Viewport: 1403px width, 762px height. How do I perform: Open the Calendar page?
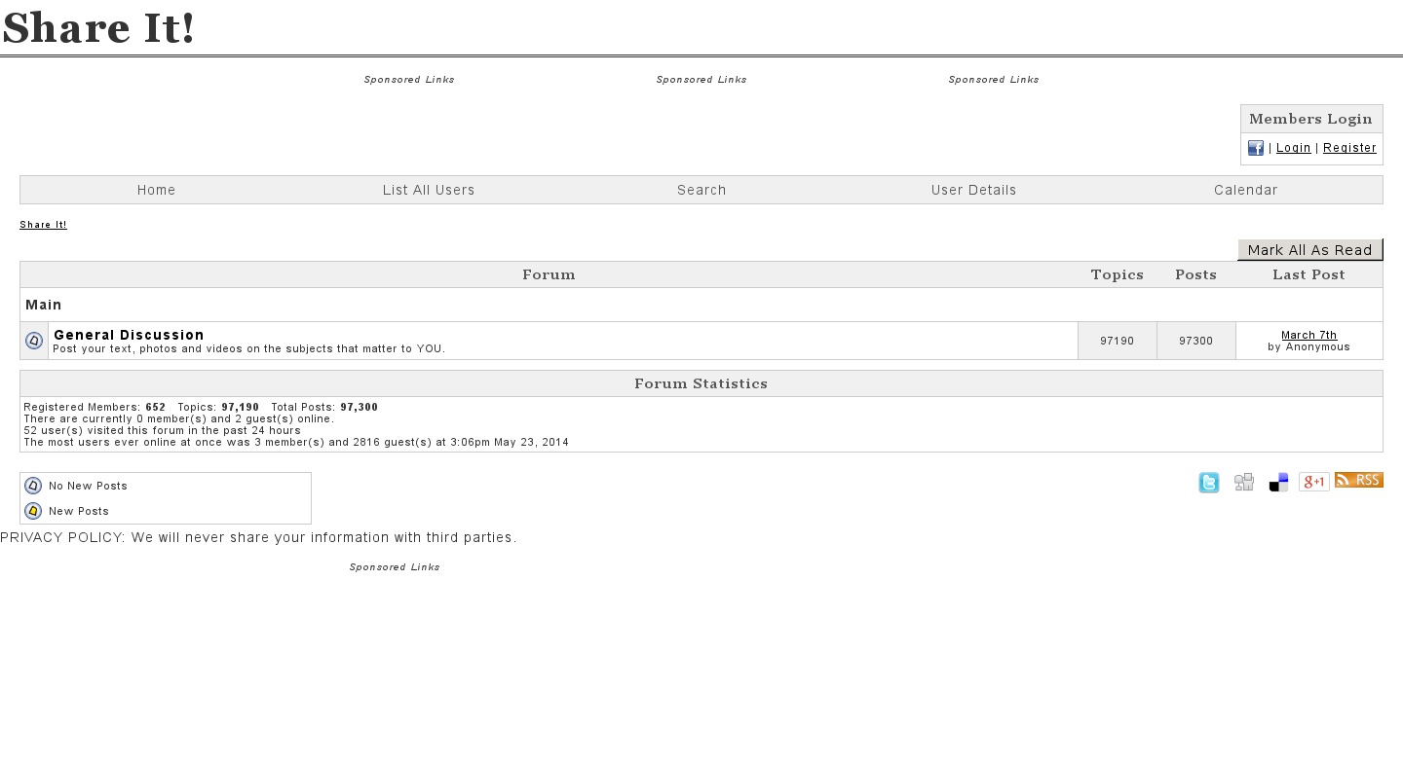click(x=1246, y=190)
